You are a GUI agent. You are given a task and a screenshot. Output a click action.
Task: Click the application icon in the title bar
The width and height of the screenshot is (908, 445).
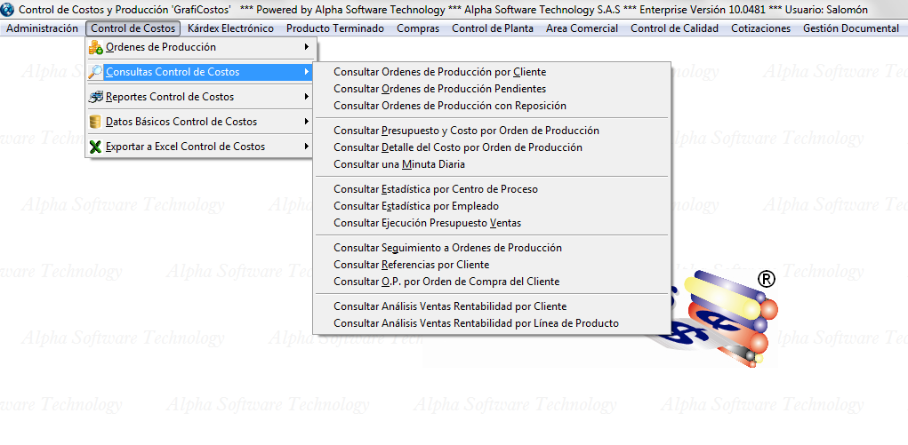[x=8, y=9]
